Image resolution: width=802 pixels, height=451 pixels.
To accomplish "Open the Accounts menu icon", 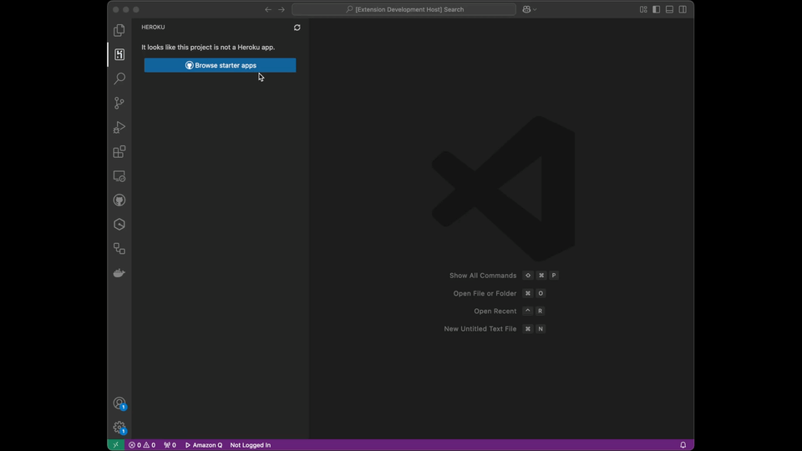I will (119, 403).
